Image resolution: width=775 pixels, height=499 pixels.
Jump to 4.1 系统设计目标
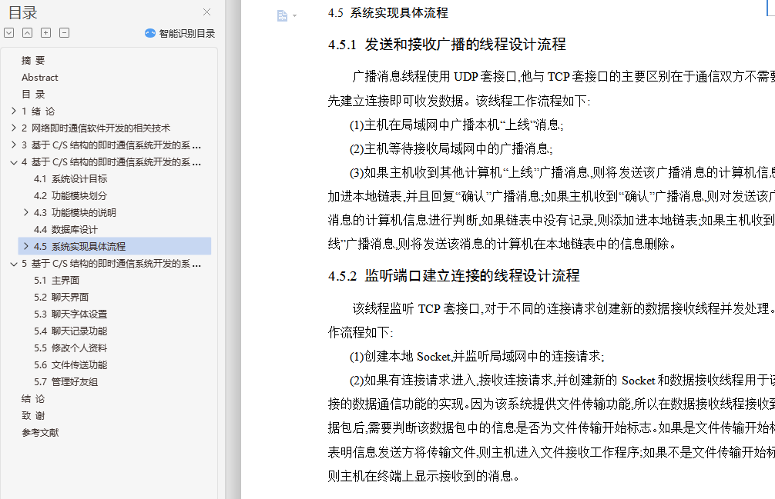coord(70,179)
